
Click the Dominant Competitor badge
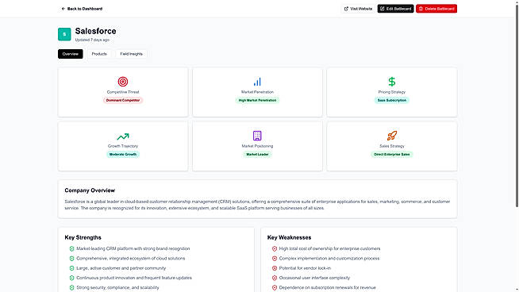point(123,100)
